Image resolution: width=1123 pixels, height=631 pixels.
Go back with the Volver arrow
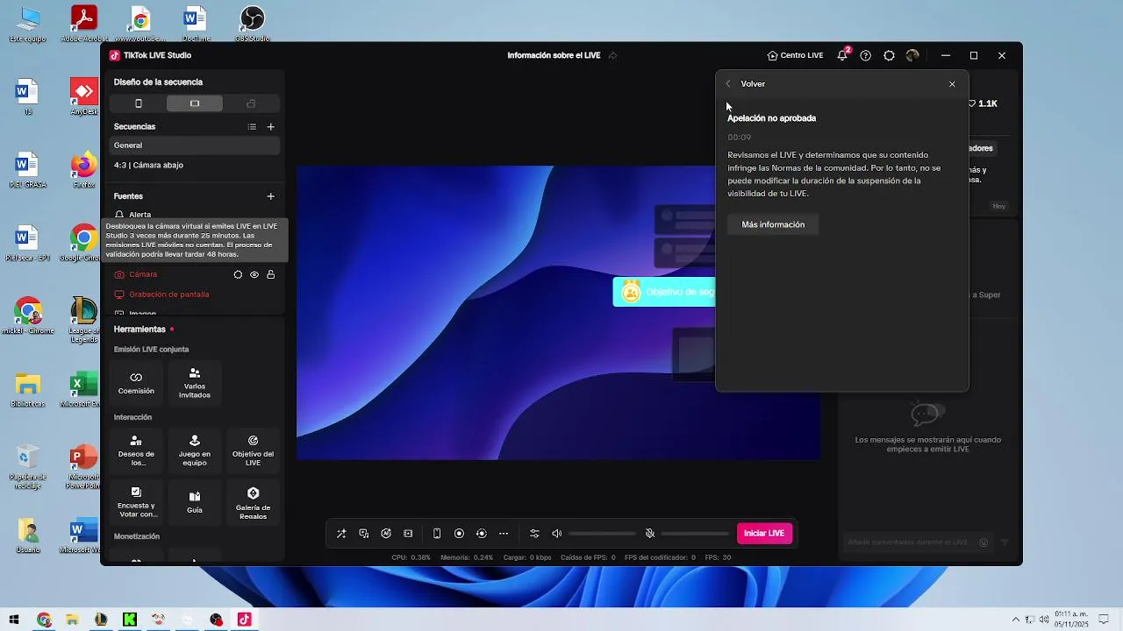pos(728,84)
